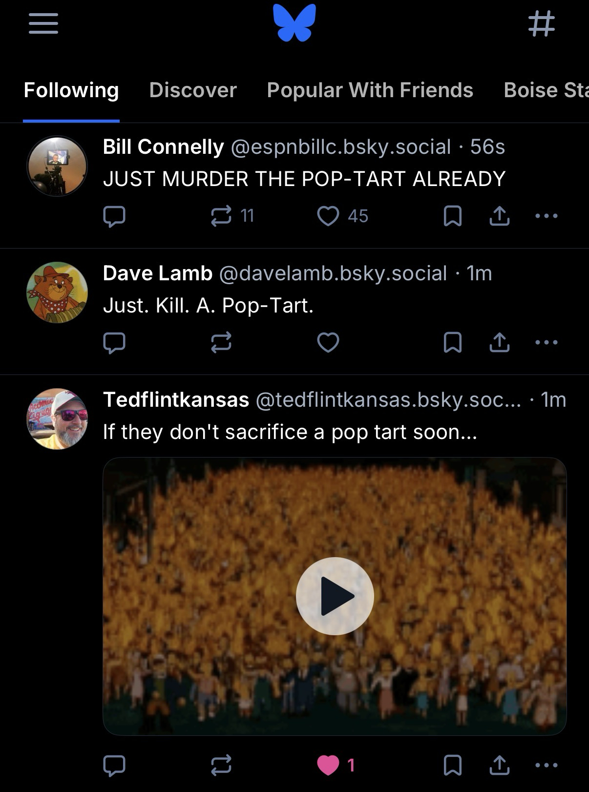The image size is (589, 792).
Task: Play the crowd GIF video
Action: (335, 596)
